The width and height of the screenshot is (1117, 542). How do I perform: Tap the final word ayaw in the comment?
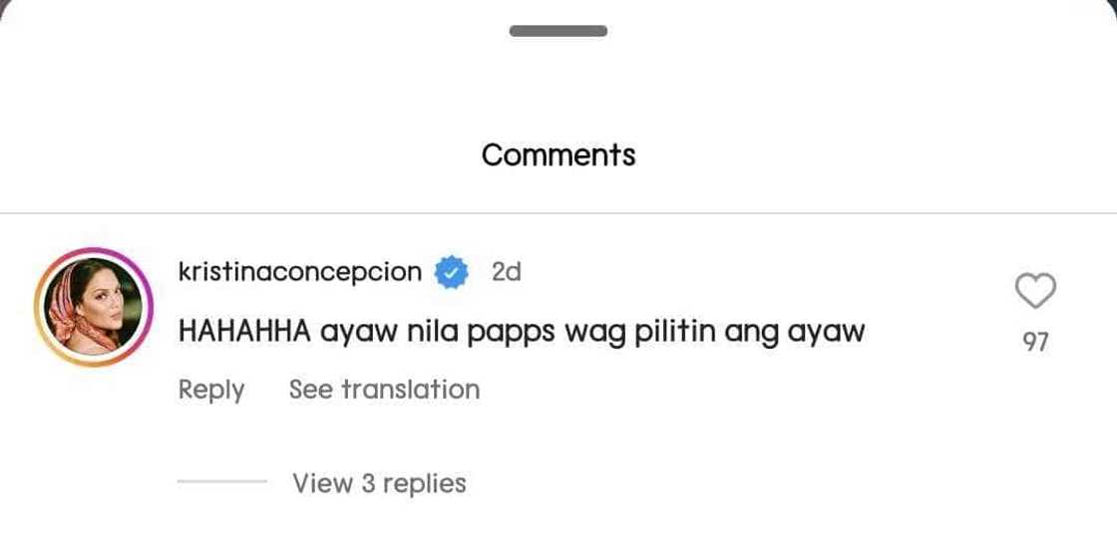click(x=826, y=332)
